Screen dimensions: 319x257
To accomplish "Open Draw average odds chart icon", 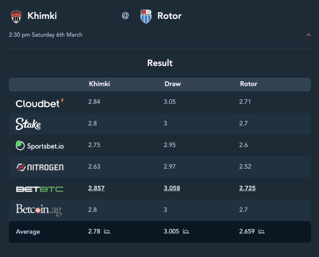I will tap(186, 231).
